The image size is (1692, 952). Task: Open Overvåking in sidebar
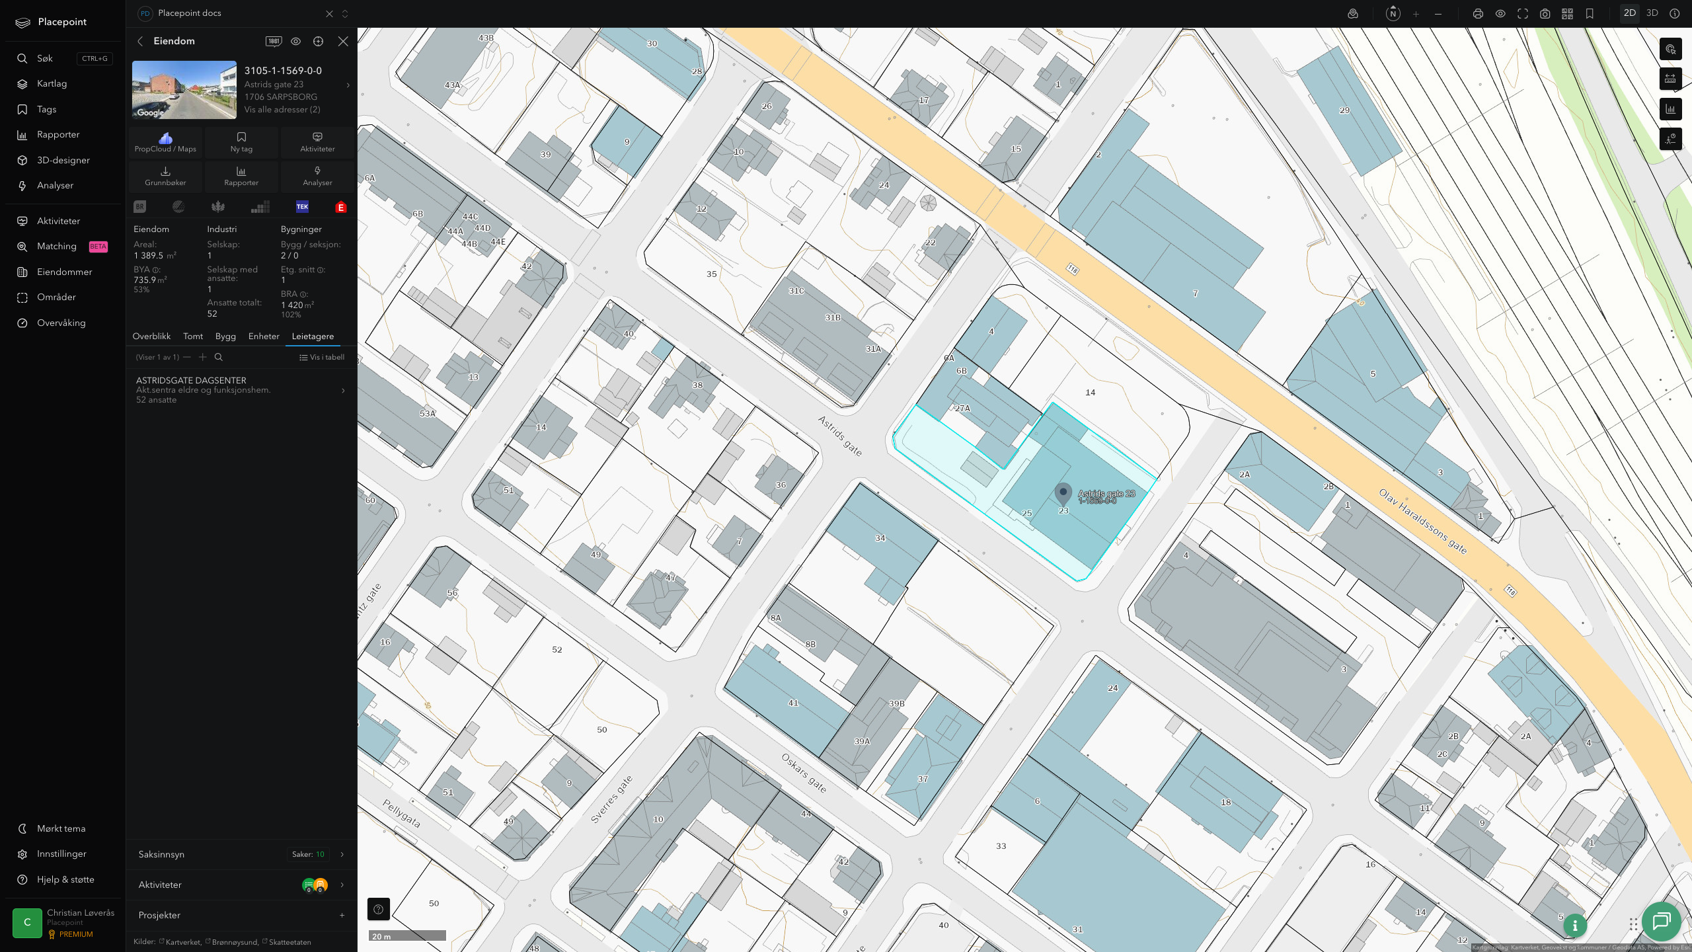pos(61,323)
